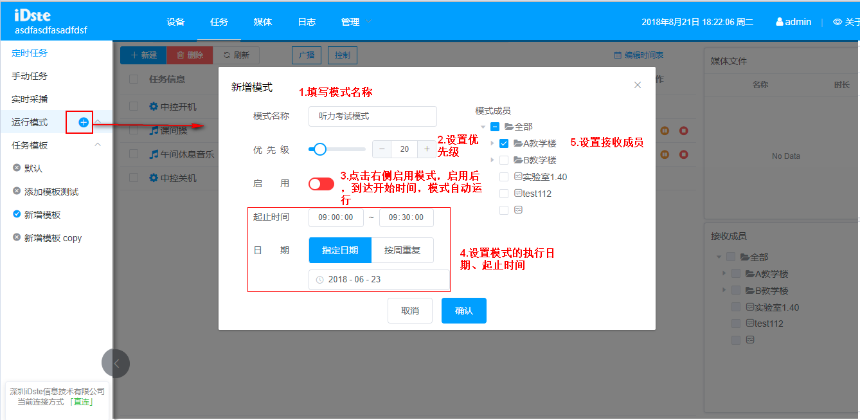Toggle the 启用 switch in the dialog
This screenshot has height=420, width=860.
[321, 184]
